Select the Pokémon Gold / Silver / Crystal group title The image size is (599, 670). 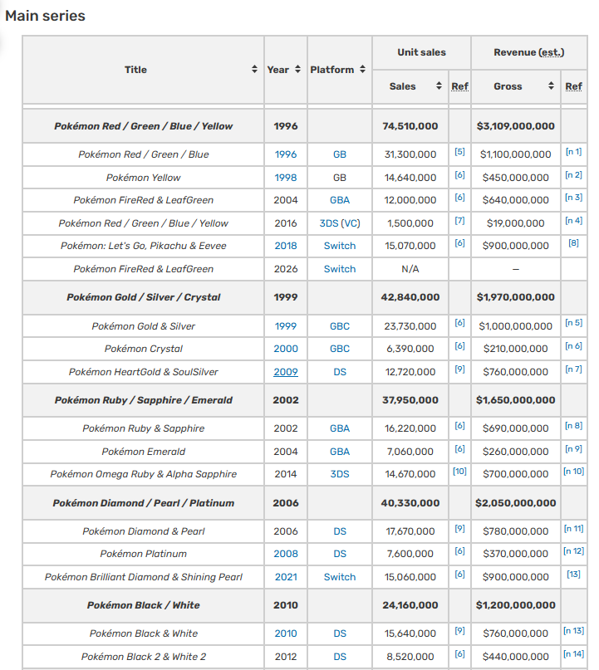click(x=143, y=297)
